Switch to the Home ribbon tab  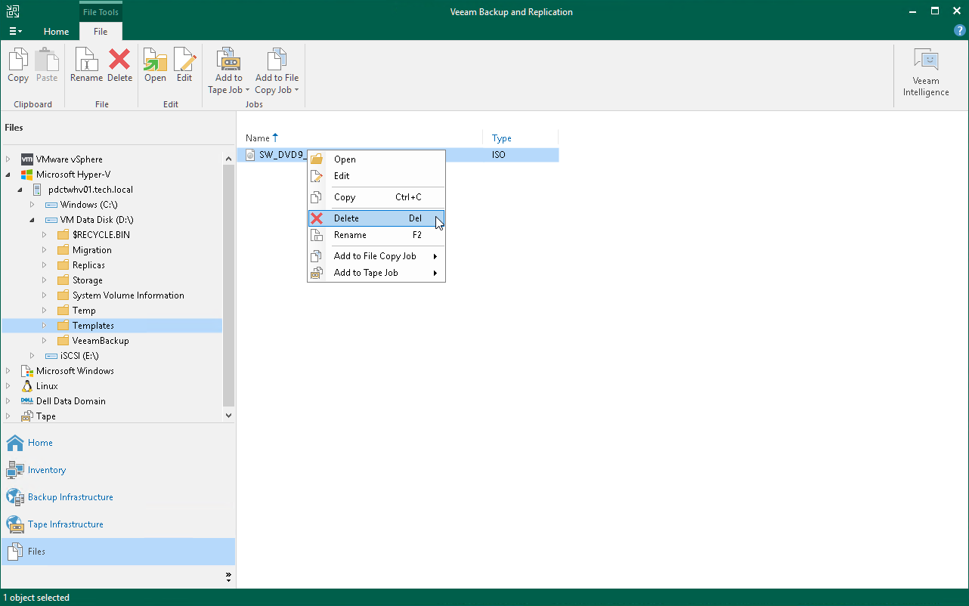[x=56, y=32]
